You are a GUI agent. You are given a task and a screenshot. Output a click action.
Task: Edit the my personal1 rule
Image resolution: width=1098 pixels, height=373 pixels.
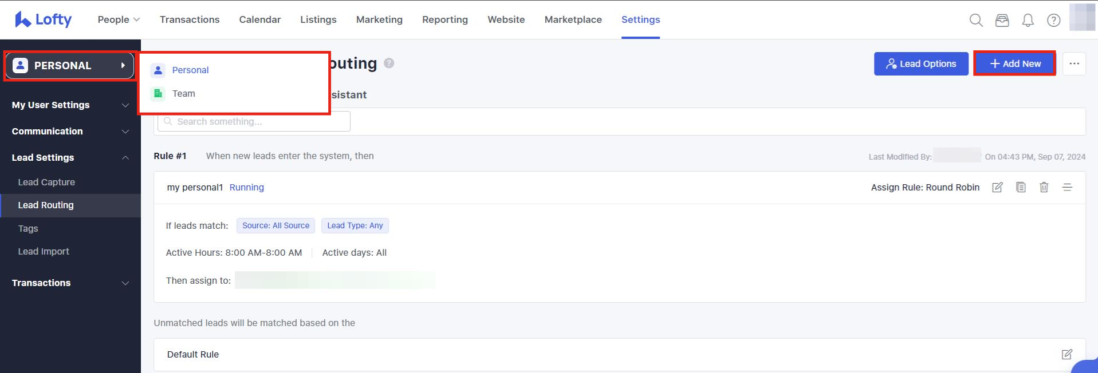[997, 188]
